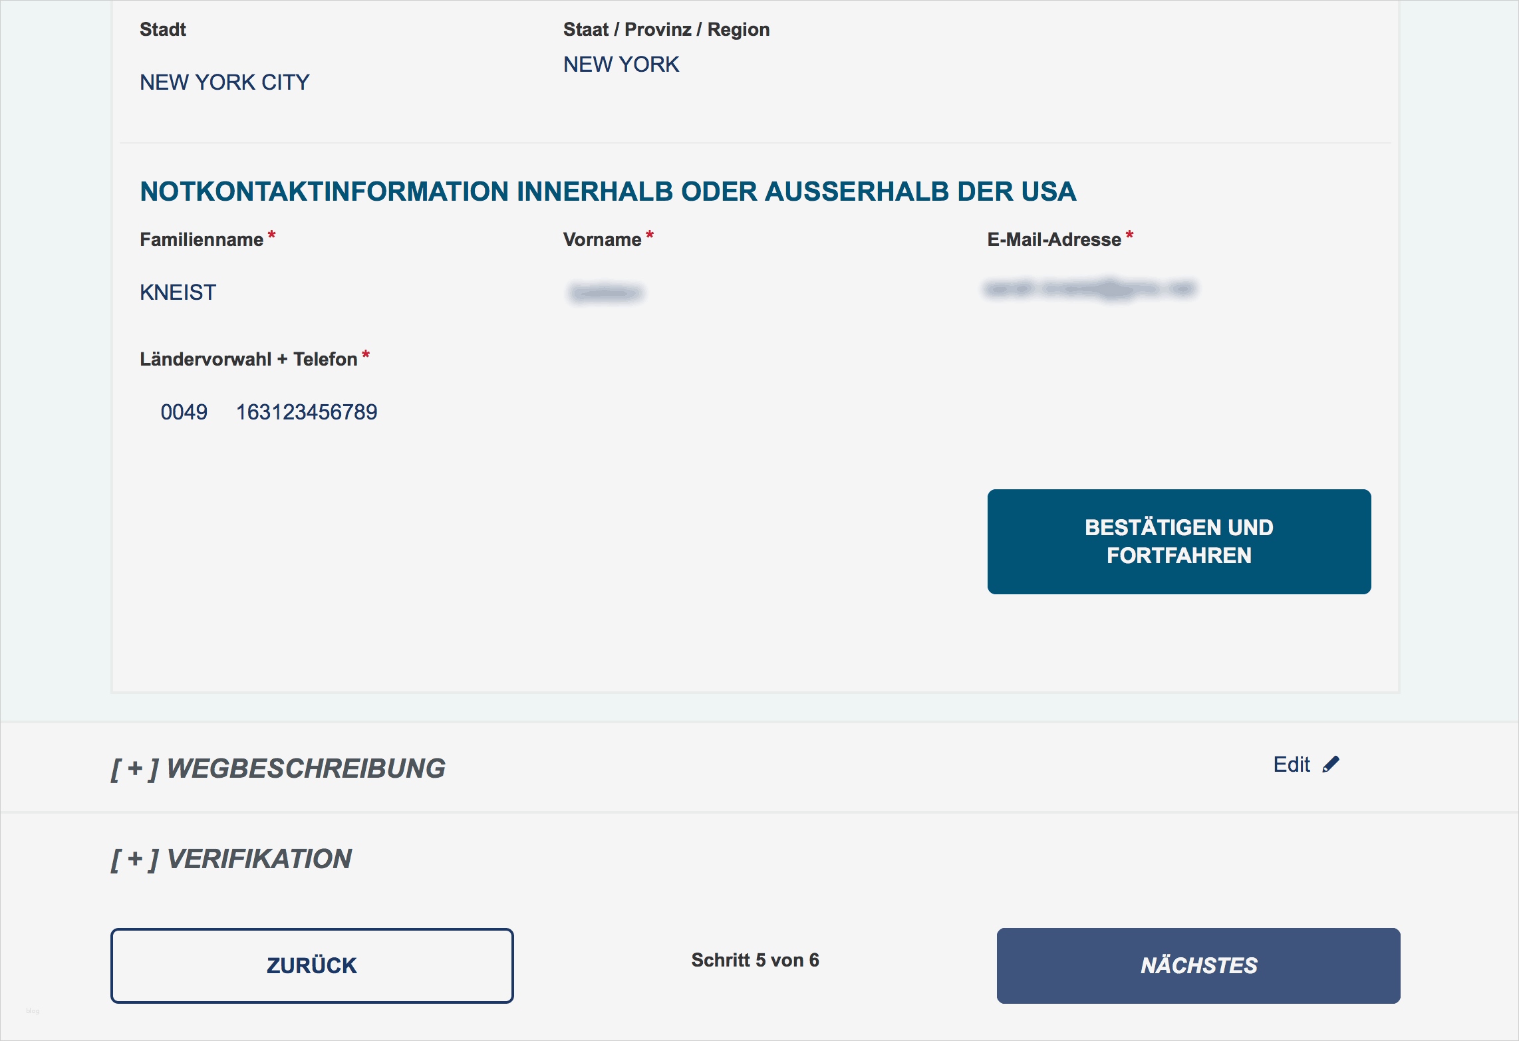
Task: Proceed with the NÄCHSTES button
Action: [1198, 965]
